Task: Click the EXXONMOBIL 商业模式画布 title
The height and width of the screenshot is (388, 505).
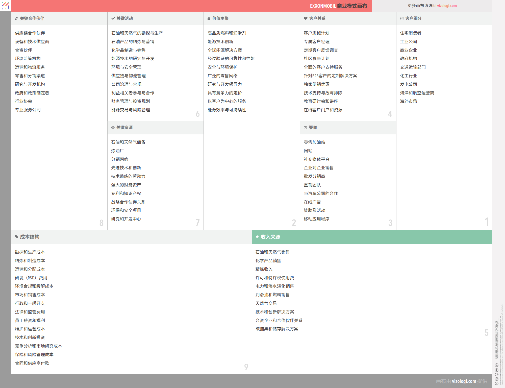Action: click(x=338, y=6)
